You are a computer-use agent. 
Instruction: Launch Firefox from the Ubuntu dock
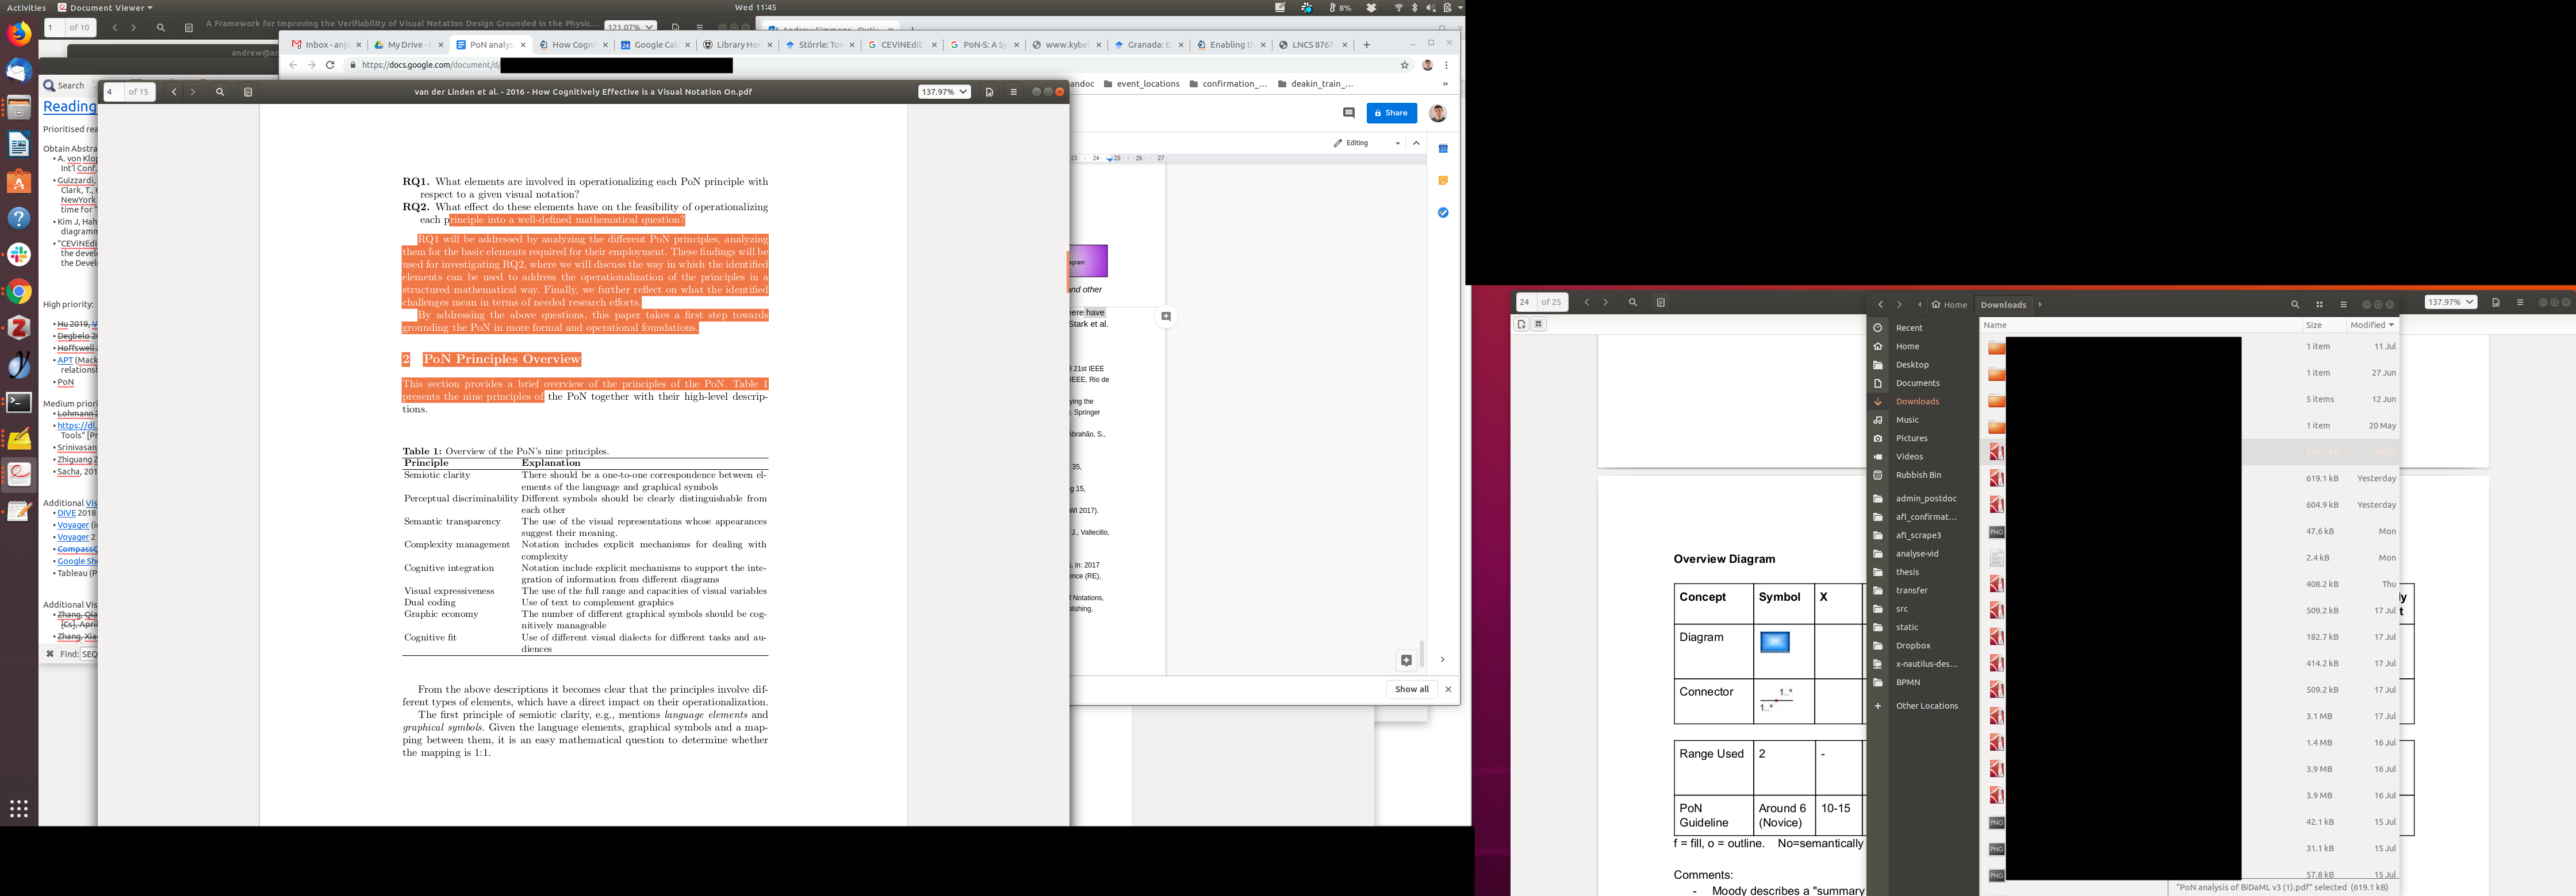[x=19, y=34]
